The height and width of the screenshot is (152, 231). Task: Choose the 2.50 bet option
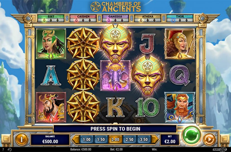[x=129, y=139]
